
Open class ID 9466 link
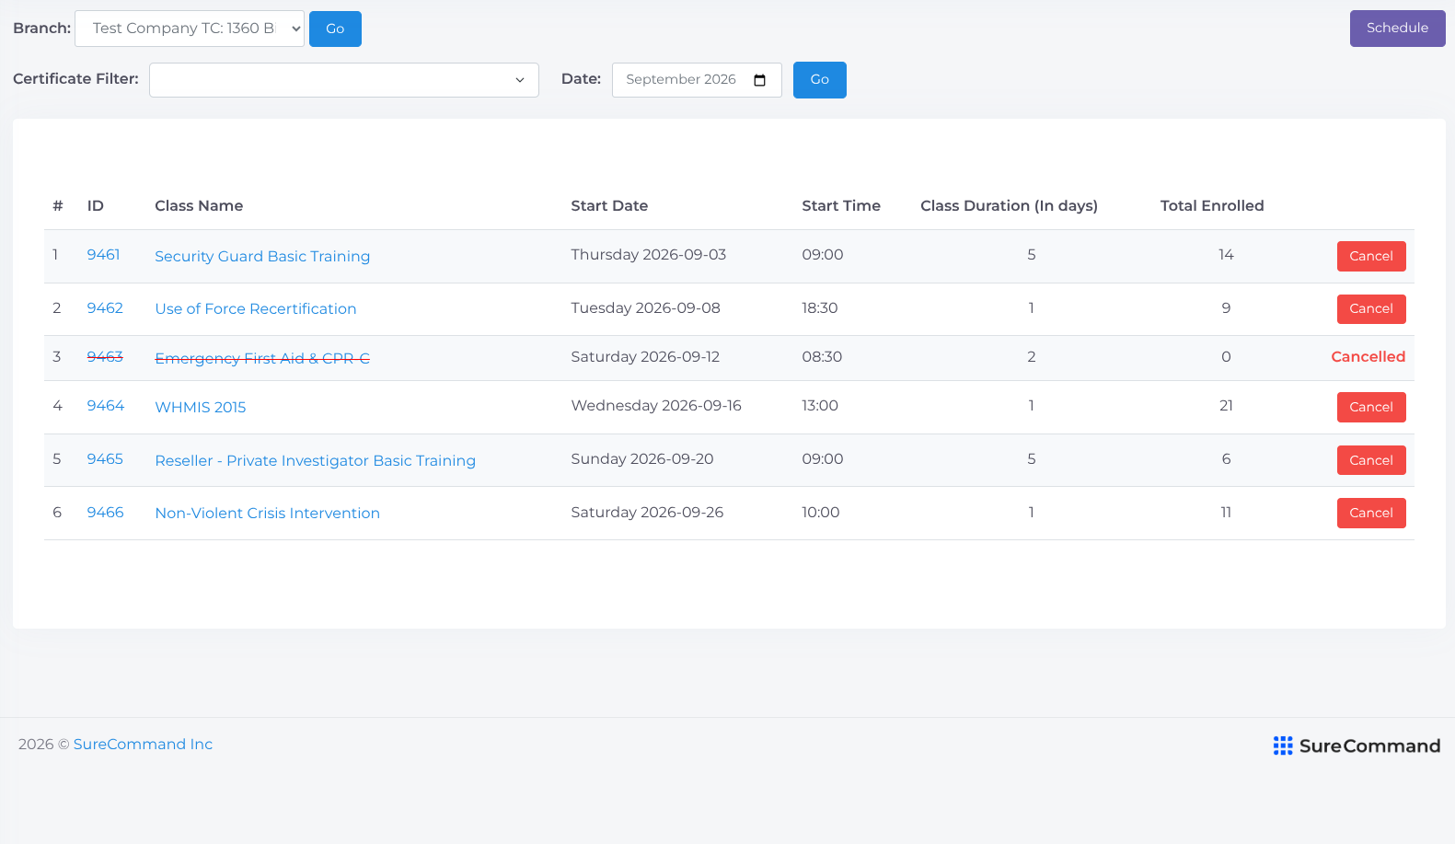(x=105, y=513)
